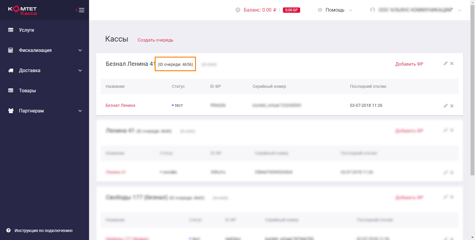Click the user account avatar icon

tap(372, 10)
